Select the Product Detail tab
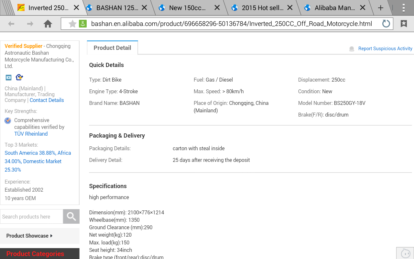Image resolution: width=414 pixels, height=259 pixels. (112, 48)
